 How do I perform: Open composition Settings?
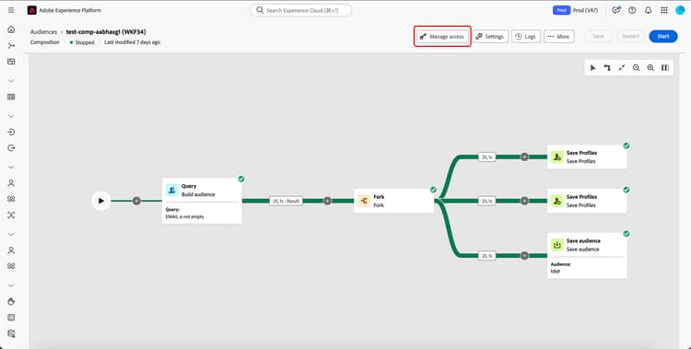coord(490,37)
